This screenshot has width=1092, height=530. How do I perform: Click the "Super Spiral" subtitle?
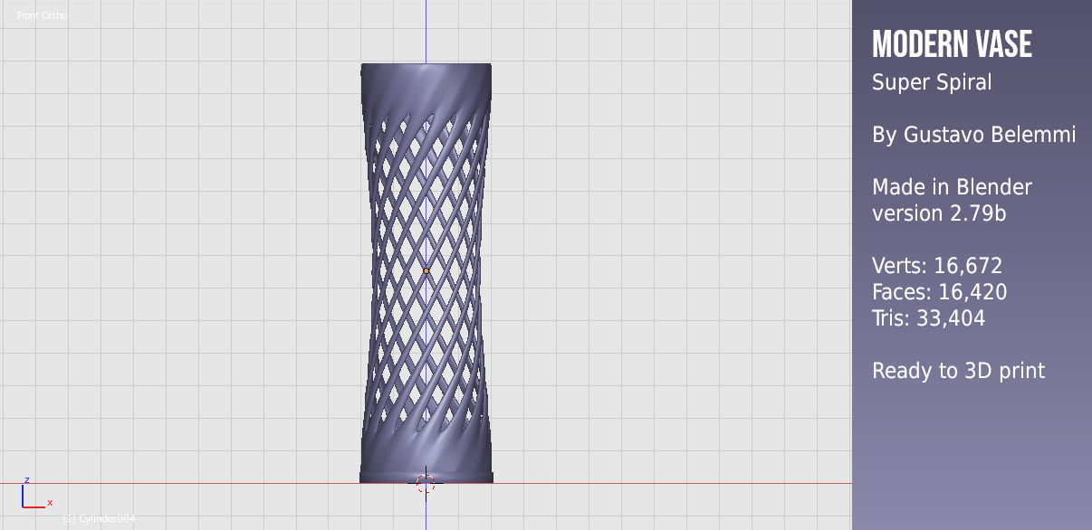coord(932,82)
